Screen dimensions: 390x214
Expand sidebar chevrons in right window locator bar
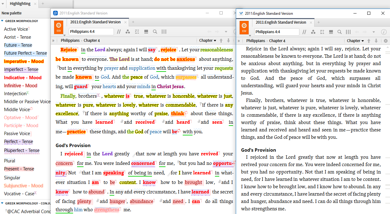click(x=239, y=41)
